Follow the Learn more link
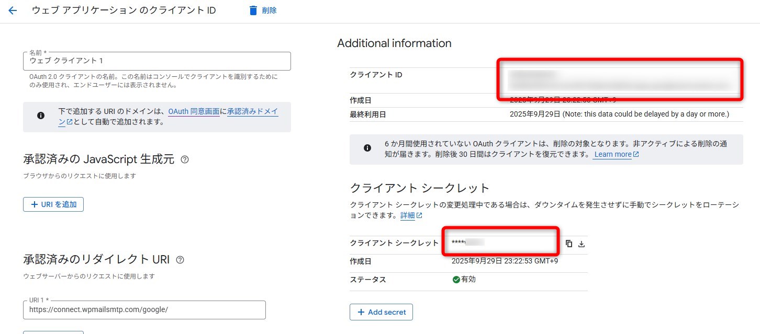Screen dimensions: 760x334 coord(612,155)
